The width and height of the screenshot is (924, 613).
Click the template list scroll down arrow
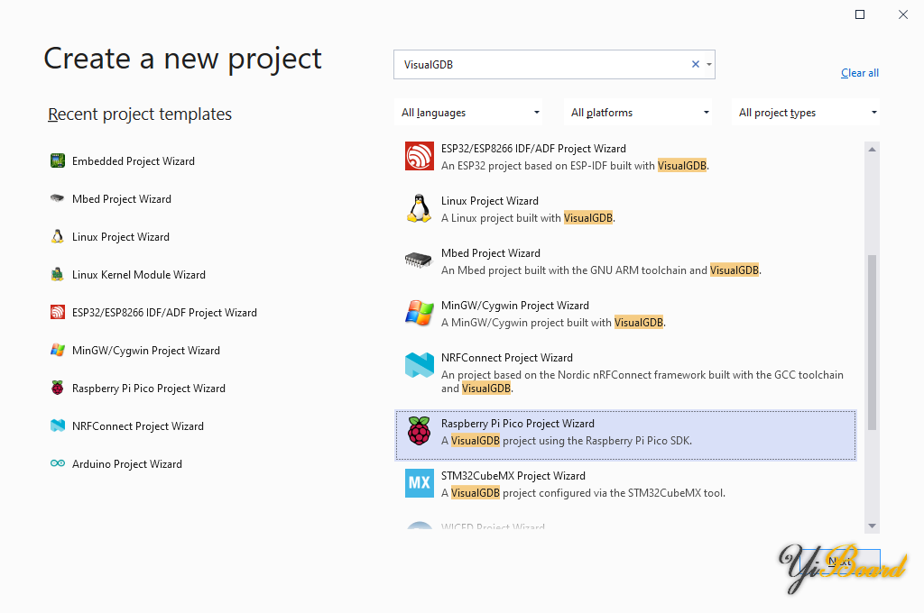tap(873, 526)
